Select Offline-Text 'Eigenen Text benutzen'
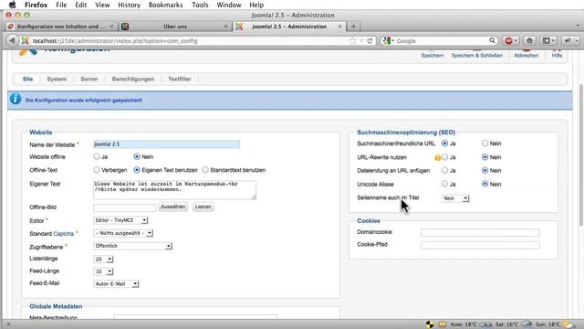Viewport: 584px width, 329px height. point(137,170)
